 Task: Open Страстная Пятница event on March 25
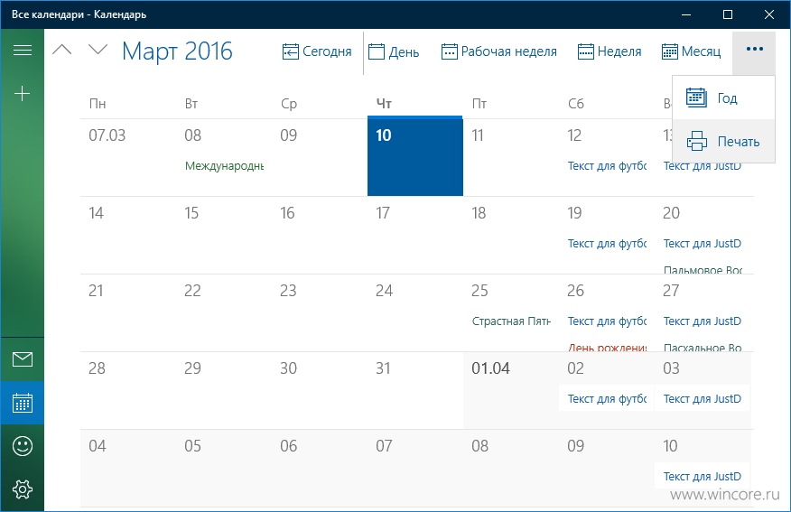[x=511, y=321]
